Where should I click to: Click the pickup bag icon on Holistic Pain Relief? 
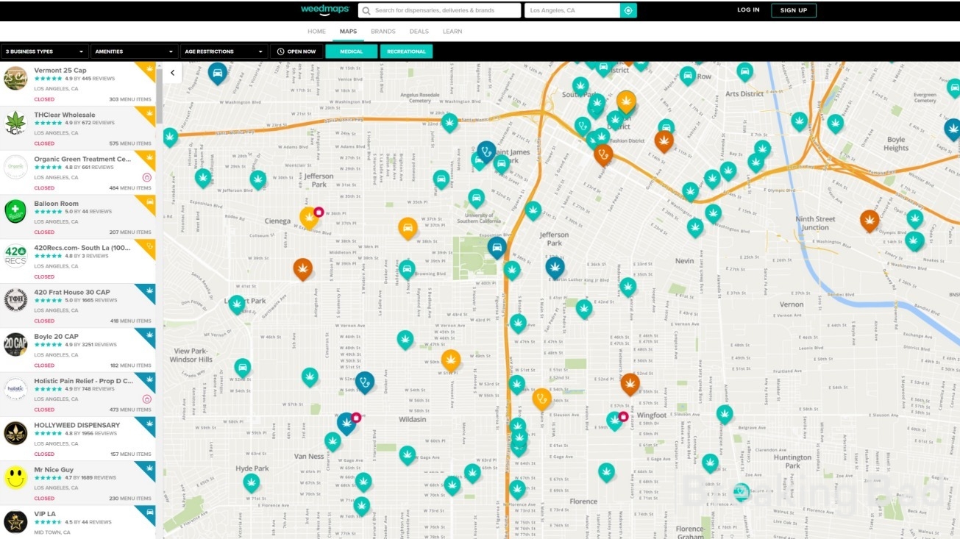[x=146, y=399]
